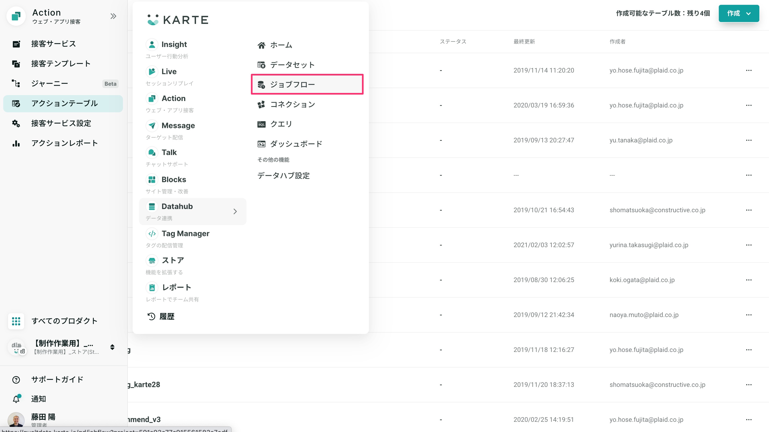Expand the すべてのプロダクト section

pyautogui.click(x=63, y=321)
